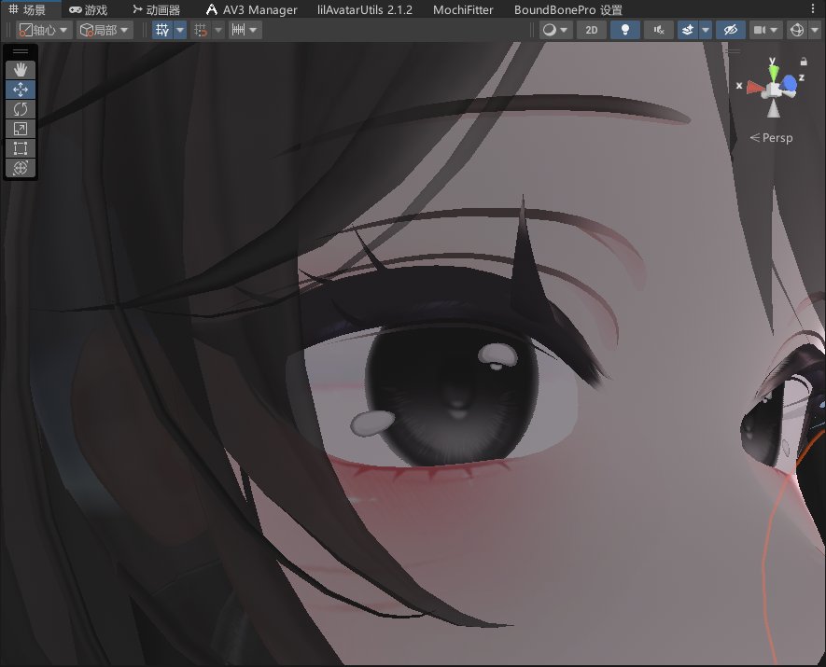This screenshot has width=826, height=667.
Task: Toggle hidden objects visibility eye
Action: [731, 30]
